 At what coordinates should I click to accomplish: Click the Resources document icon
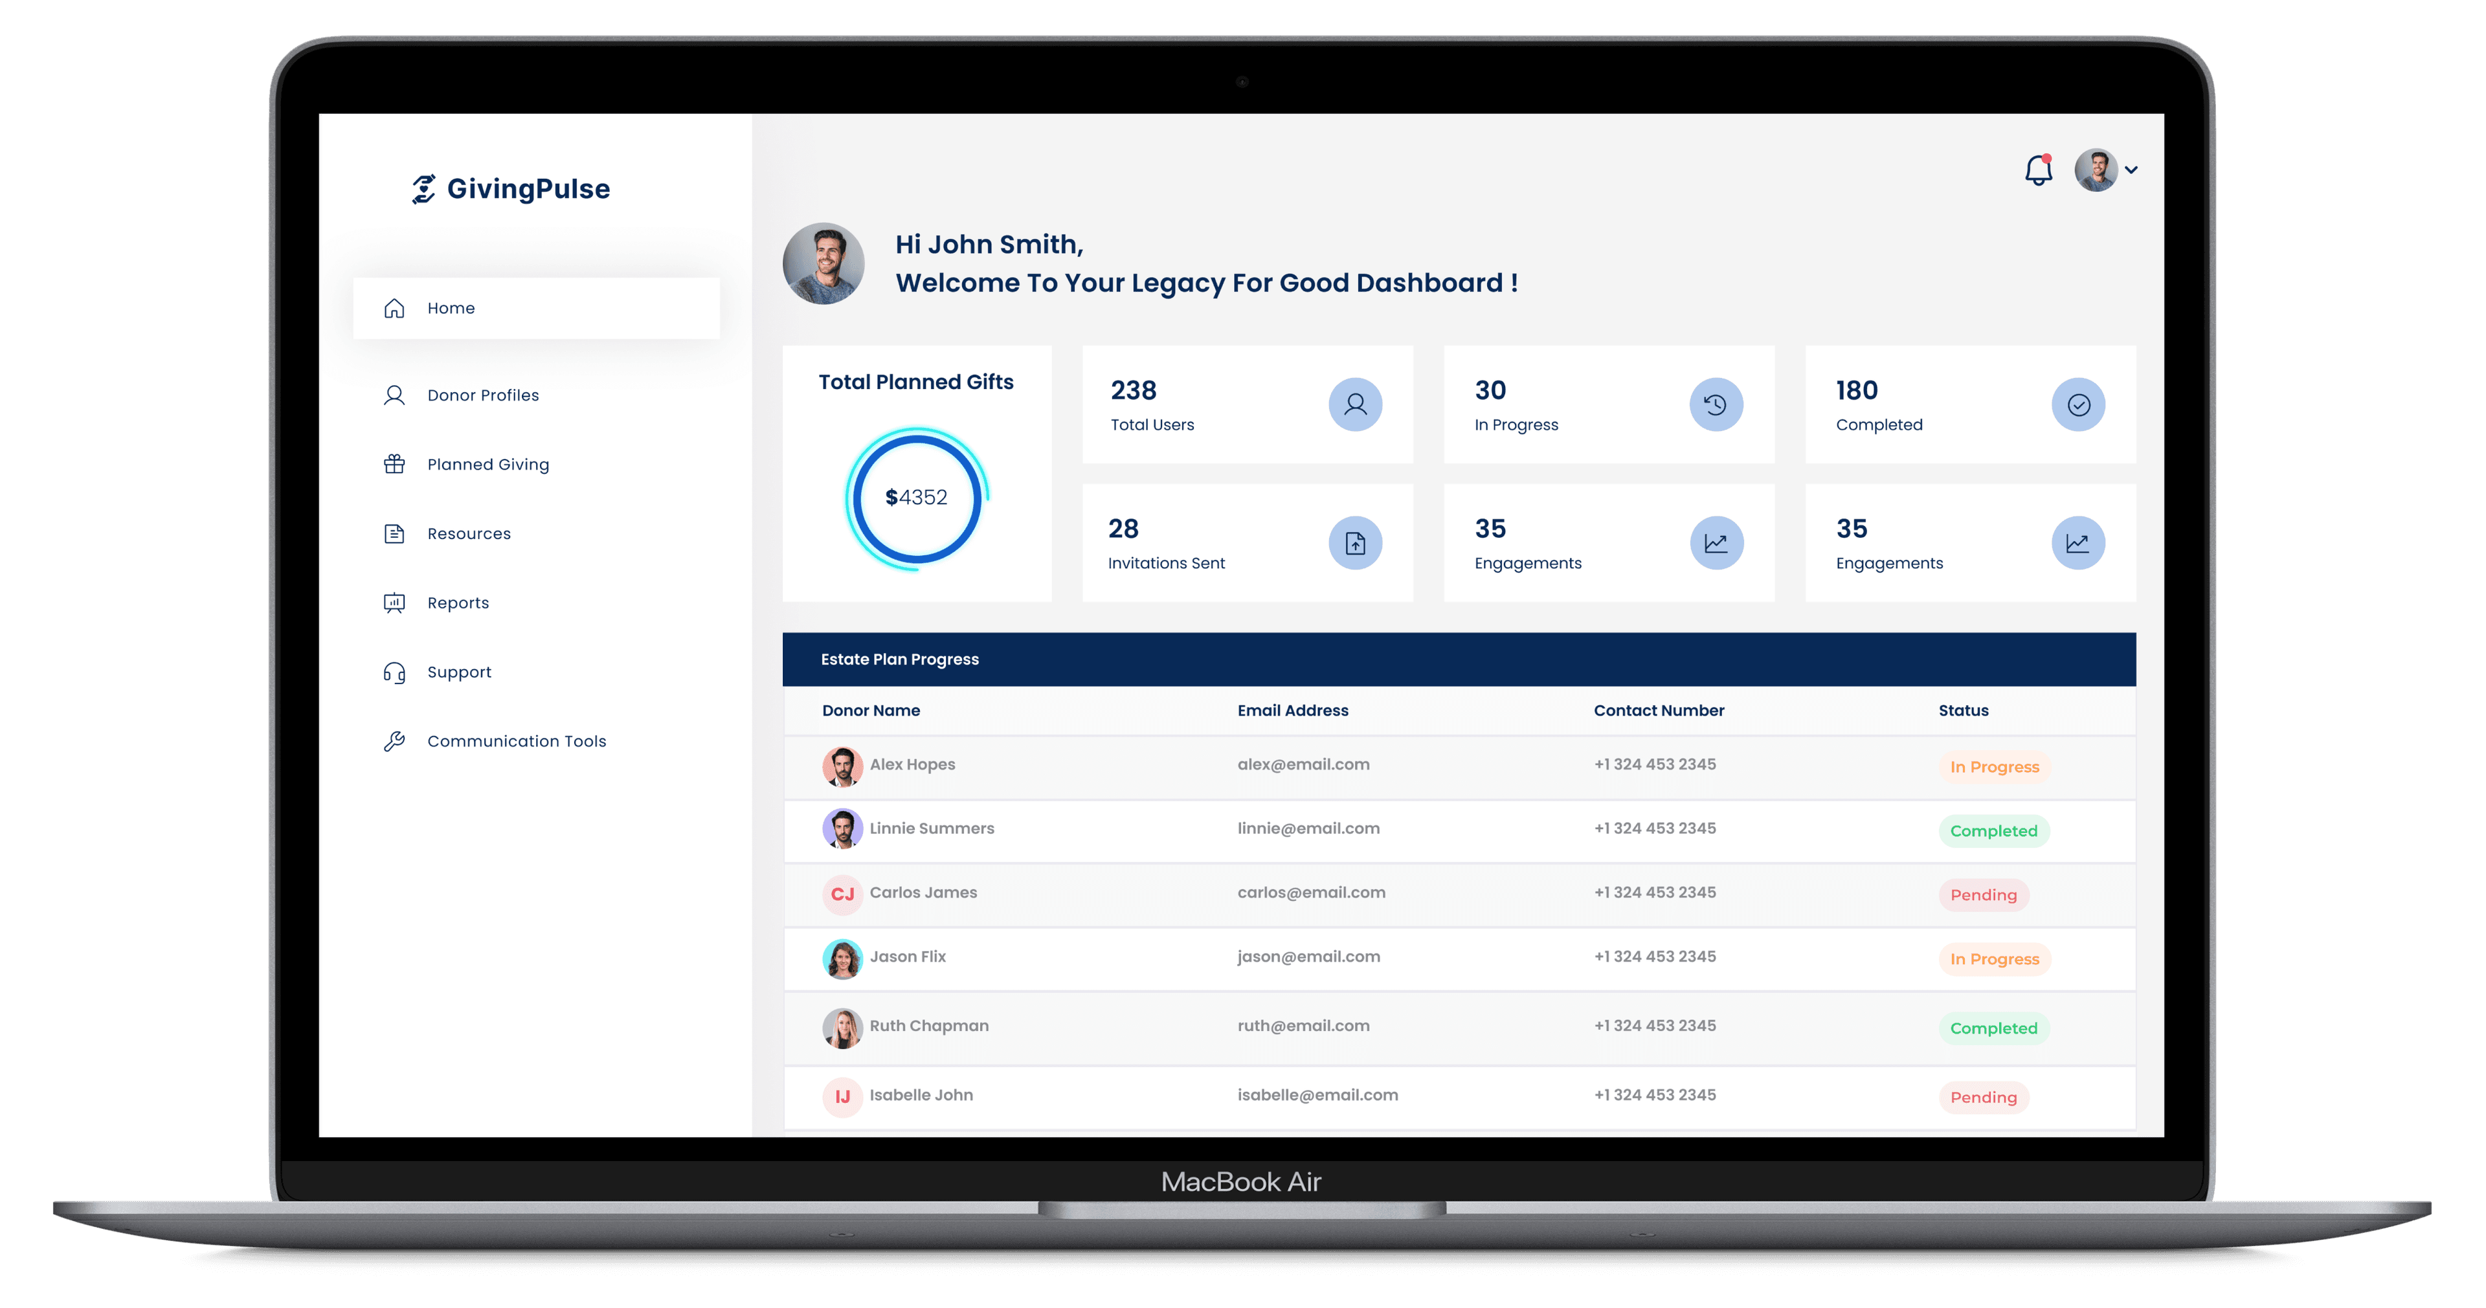pos(394,533)
